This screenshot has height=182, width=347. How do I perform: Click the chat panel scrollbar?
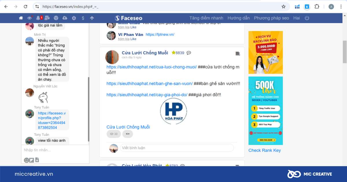[x=88, y=109]
